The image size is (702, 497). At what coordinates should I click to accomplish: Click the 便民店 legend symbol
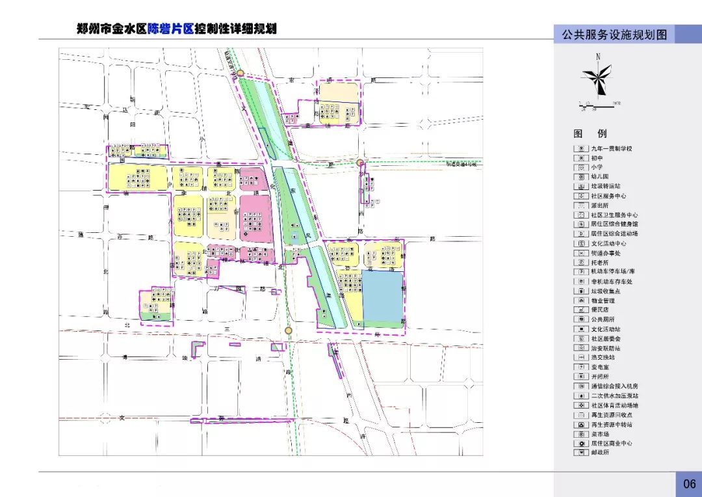pos(581,310)
